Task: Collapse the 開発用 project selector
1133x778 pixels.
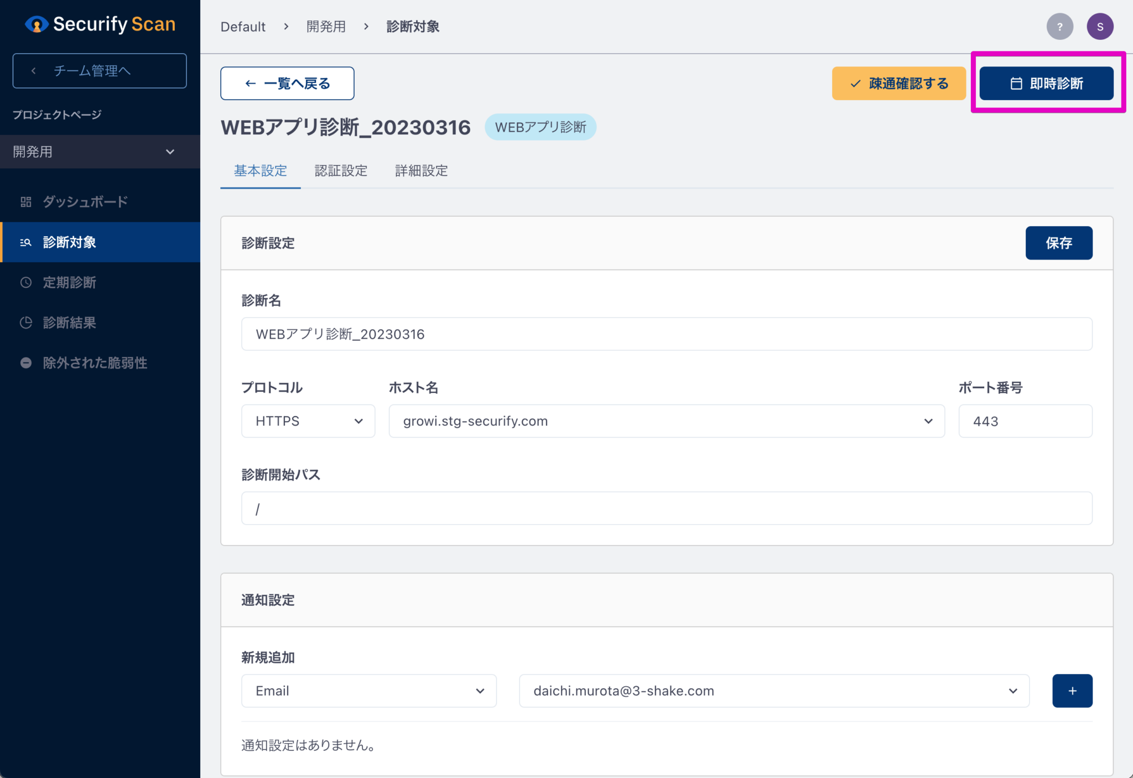Action: pyautogui.click(x=170, y=151)
